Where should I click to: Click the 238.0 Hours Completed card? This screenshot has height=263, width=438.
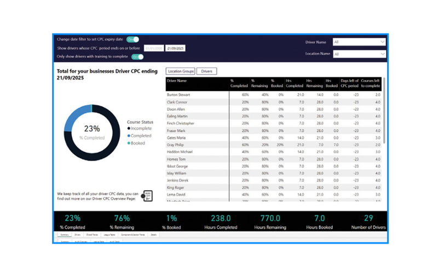click(221, 222)
